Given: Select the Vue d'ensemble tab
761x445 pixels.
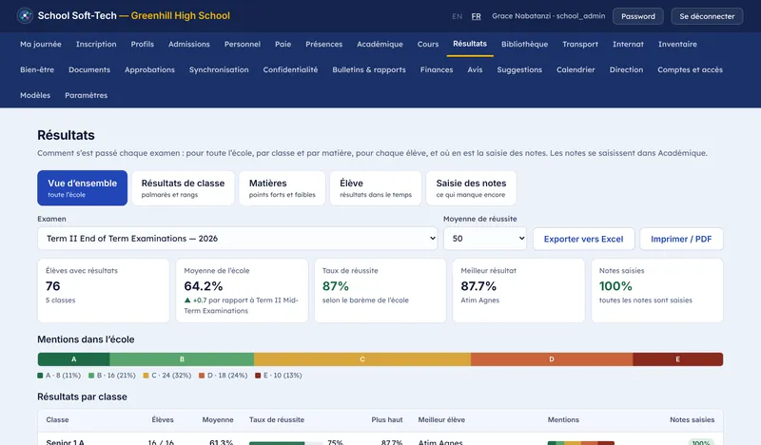Looking at the screenshot, I should coord(83,188).
